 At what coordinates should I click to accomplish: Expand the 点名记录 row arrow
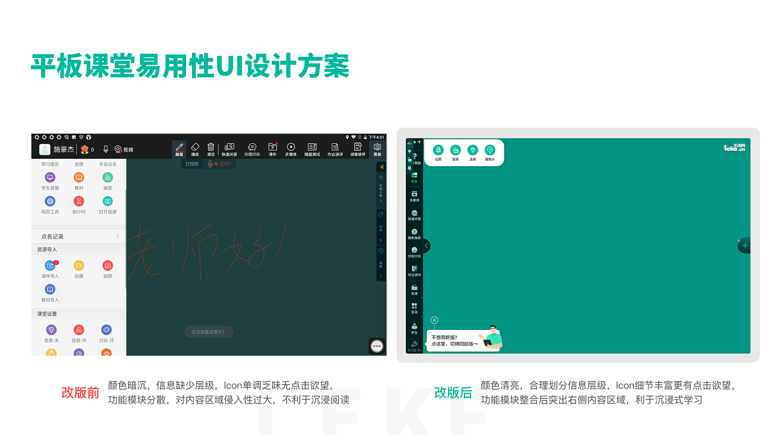click(x=117, y=236)
